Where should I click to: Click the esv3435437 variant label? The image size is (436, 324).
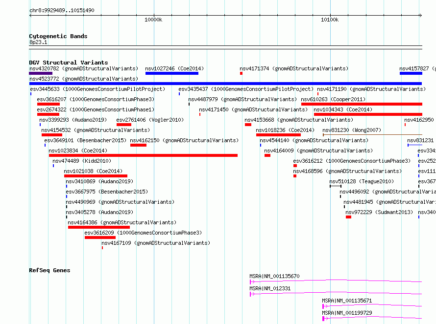[x=246, y=89]
